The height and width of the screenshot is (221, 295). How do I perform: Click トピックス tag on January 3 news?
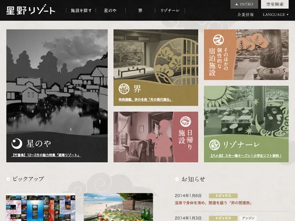click(223, 218)
